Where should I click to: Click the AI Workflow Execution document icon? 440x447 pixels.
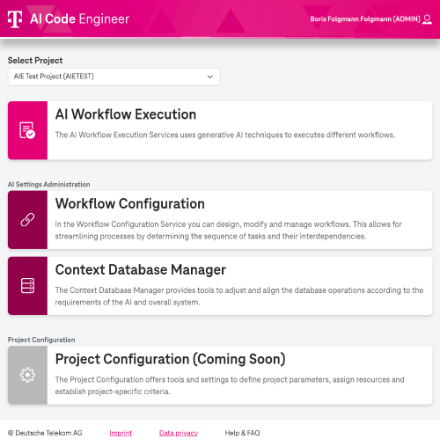click(x=27, y=130)
